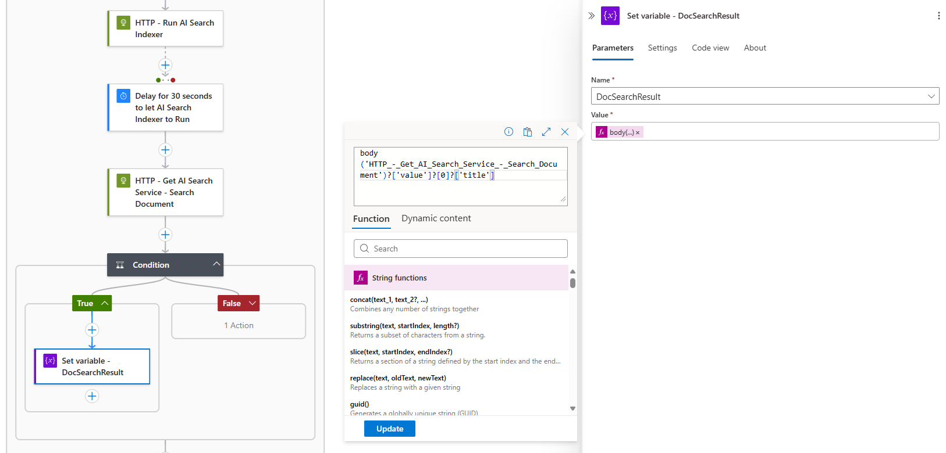Viewport: 946px width, 453px height.
Task: Click the clipboard paste icon in expression editor
Action: coord(527,132)
